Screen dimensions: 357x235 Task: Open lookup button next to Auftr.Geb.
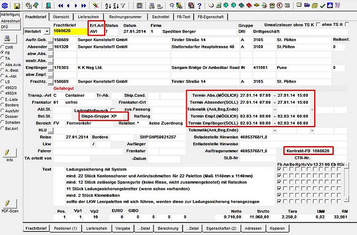50,40
